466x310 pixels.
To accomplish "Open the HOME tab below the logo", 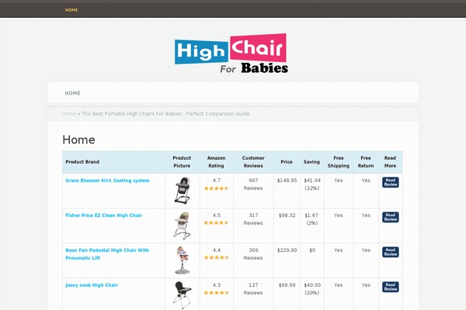I will coord(72,93).
